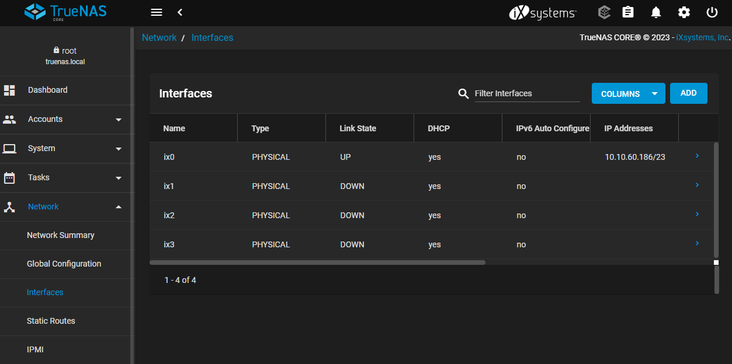Expand the ix3 row details
The height and width of the screenshot is (364, 732).
click(698, 243)
